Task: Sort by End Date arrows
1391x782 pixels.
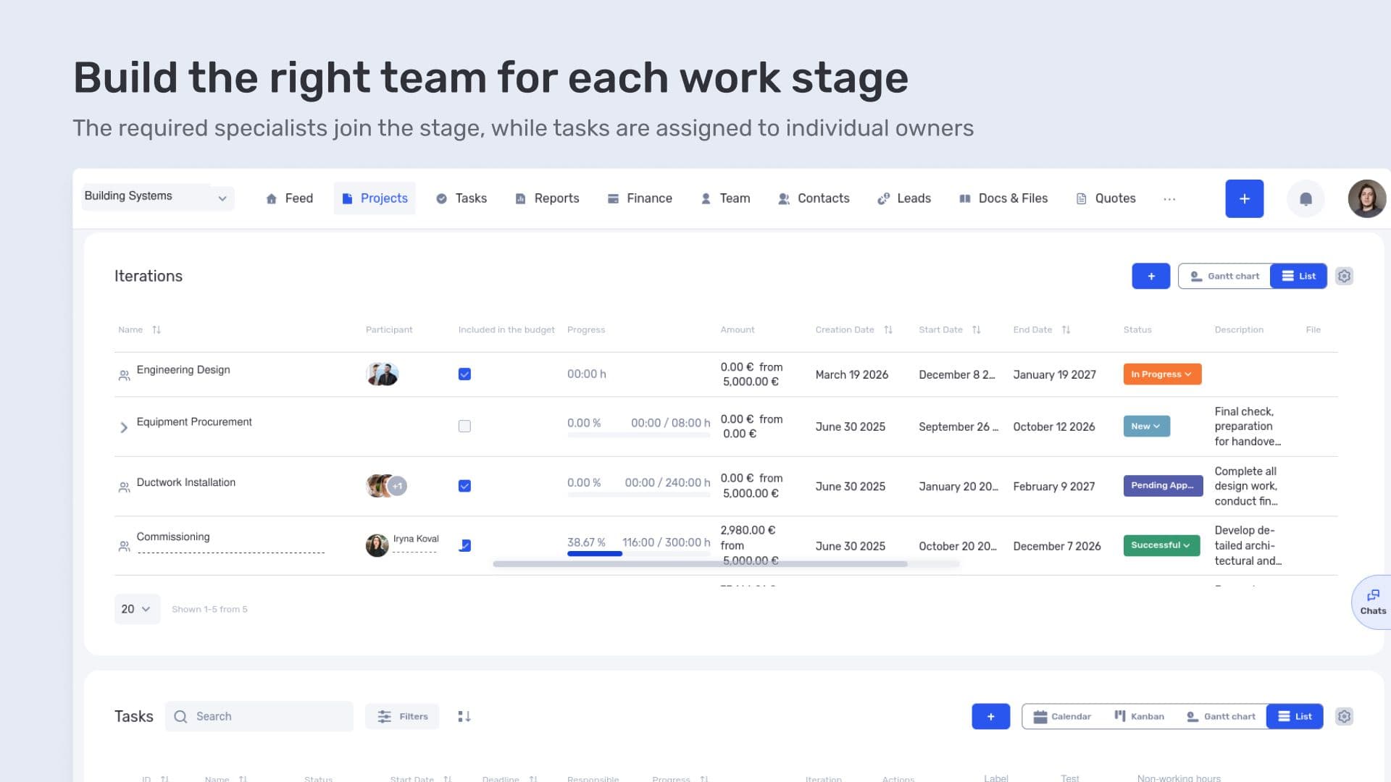Action: (1066, 329)
